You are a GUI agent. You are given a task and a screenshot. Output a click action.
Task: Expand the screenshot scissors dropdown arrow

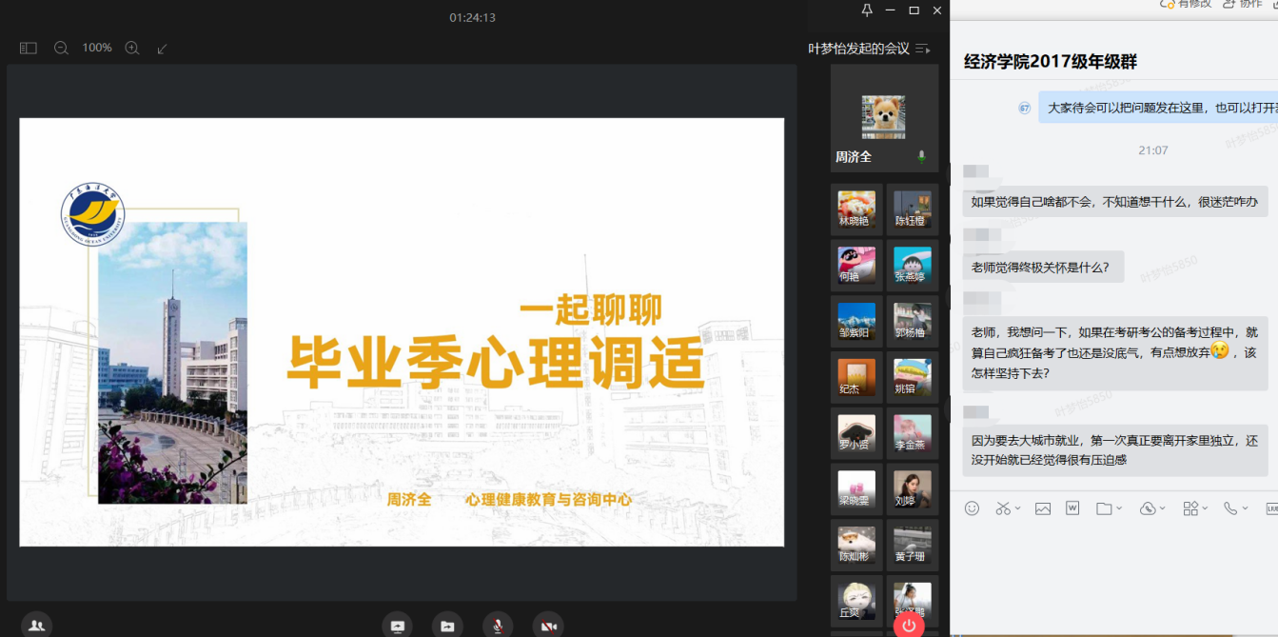pyautogui.click(x=1017, y=508)
